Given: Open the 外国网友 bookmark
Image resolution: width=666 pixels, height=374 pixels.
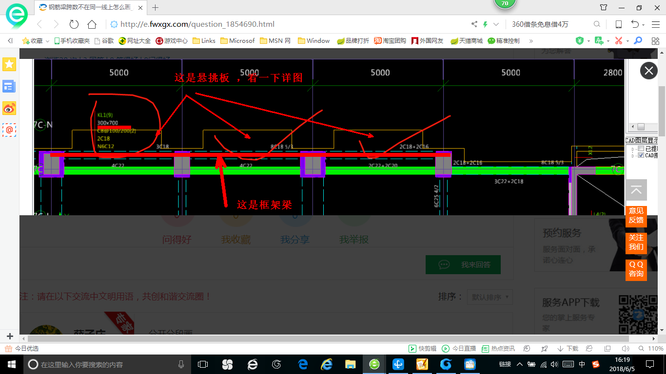Looking at the screenshot, I should pyautogui.click(x=428, y=41).
